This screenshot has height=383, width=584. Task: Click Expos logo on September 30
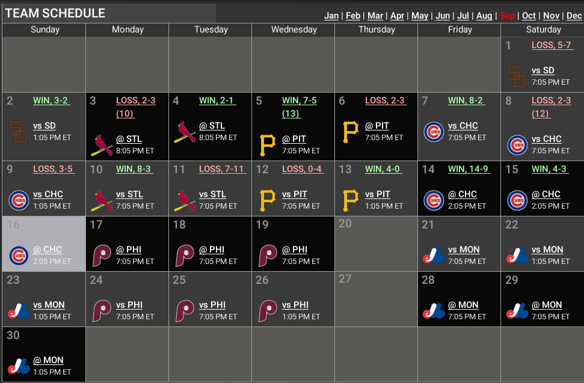pyautogui.click(x=19, y=366)
